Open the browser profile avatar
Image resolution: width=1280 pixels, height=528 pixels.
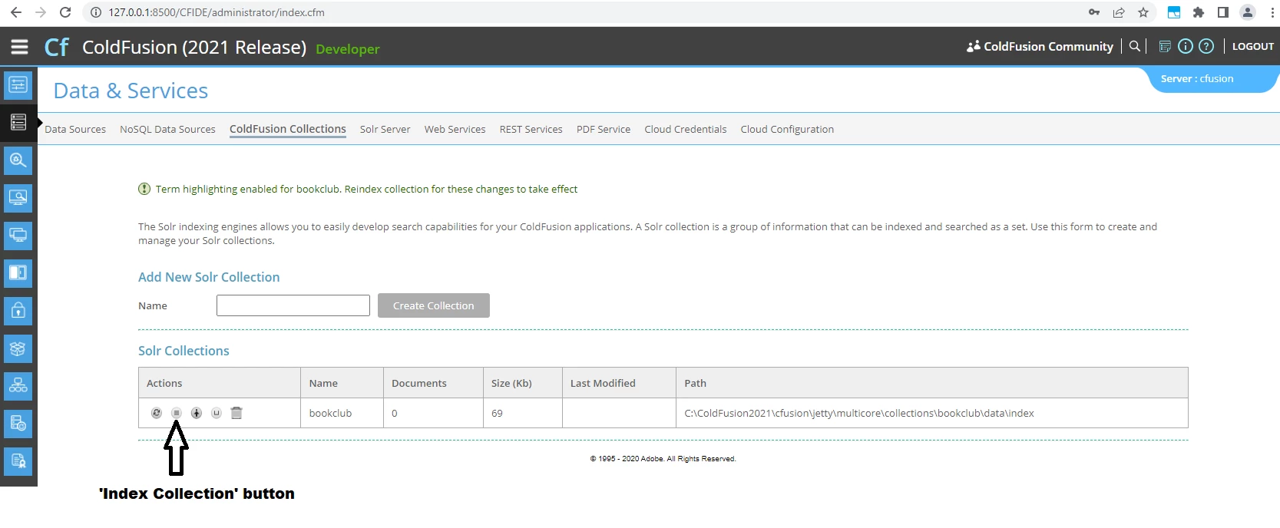1248,12
